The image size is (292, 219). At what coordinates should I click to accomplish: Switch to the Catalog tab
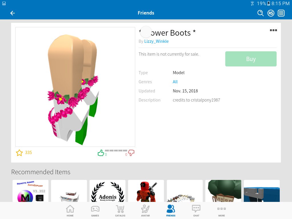pos(120,211)
